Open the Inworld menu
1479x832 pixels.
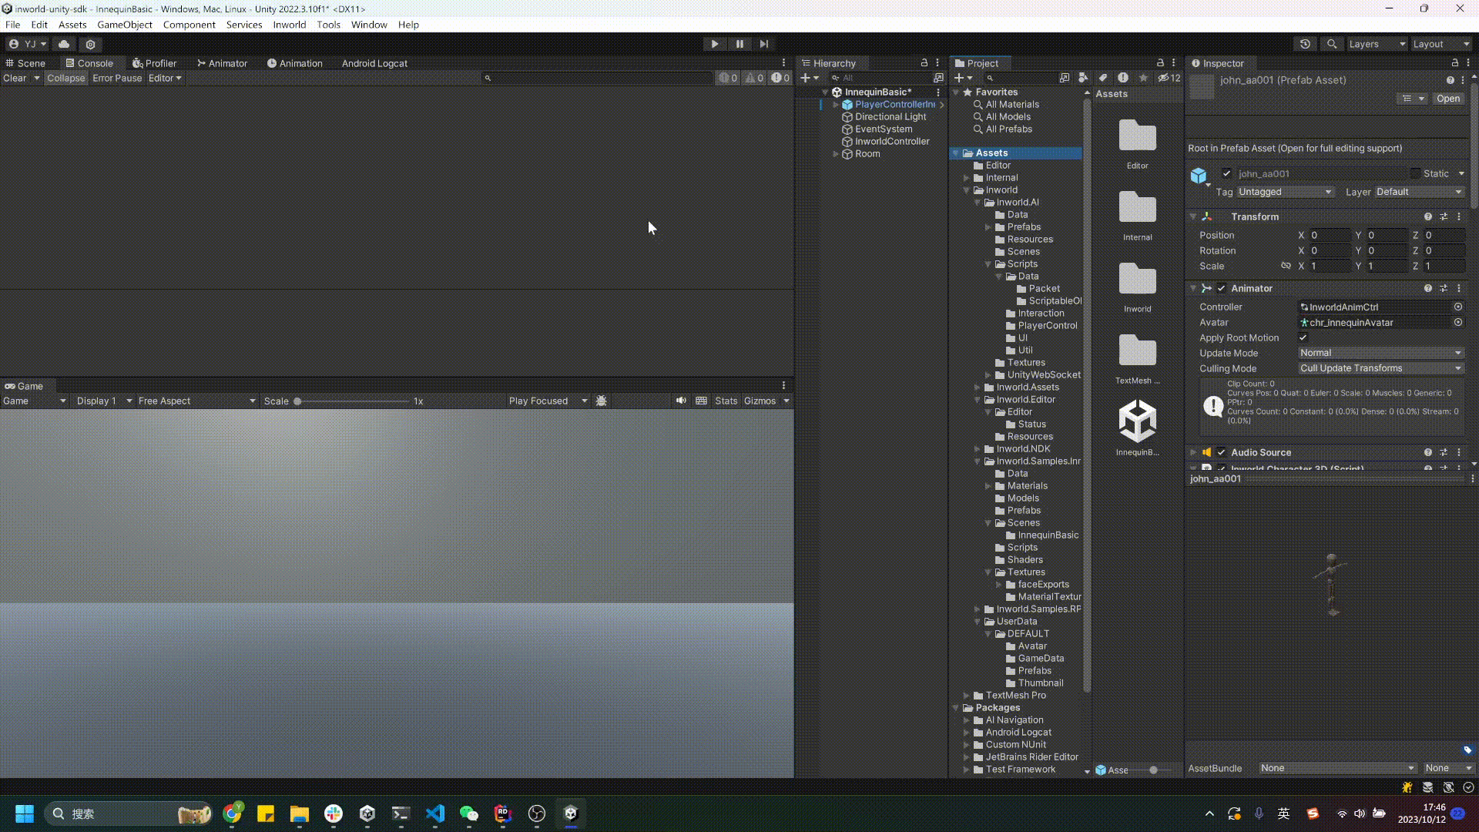coord(290,25)
